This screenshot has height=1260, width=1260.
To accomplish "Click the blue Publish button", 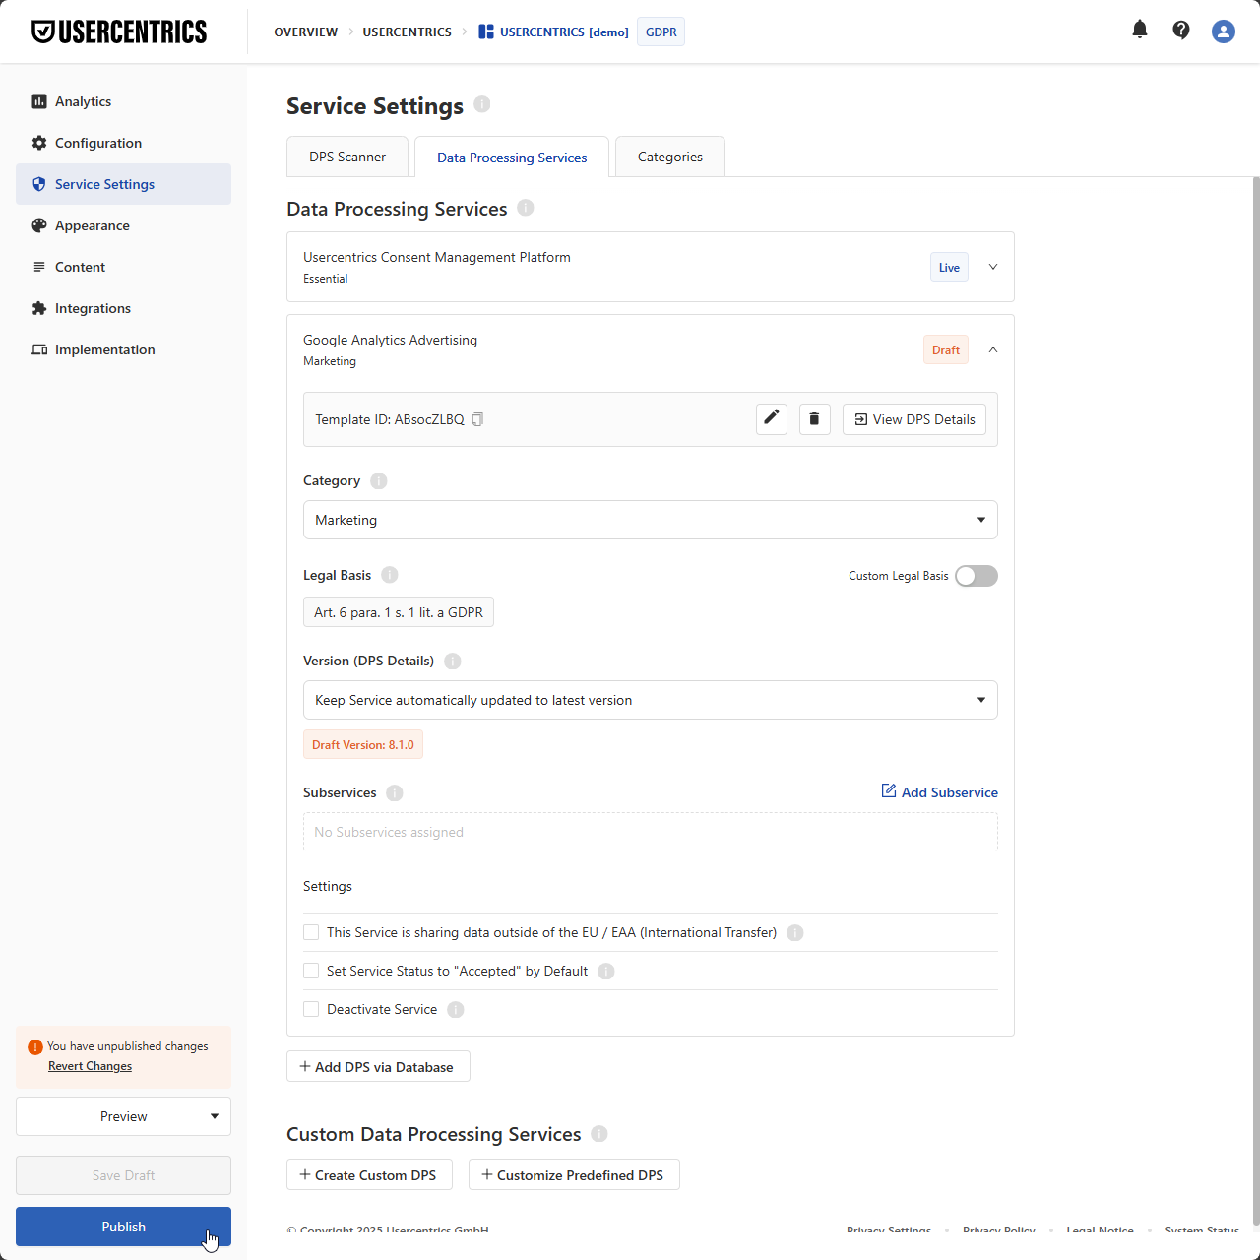I will 123,1227.
